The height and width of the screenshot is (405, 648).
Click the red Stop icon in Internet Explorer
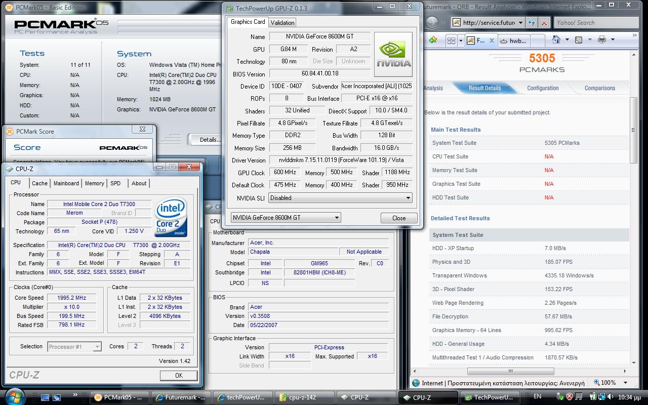pyautogui.click(x=544, y=23)
